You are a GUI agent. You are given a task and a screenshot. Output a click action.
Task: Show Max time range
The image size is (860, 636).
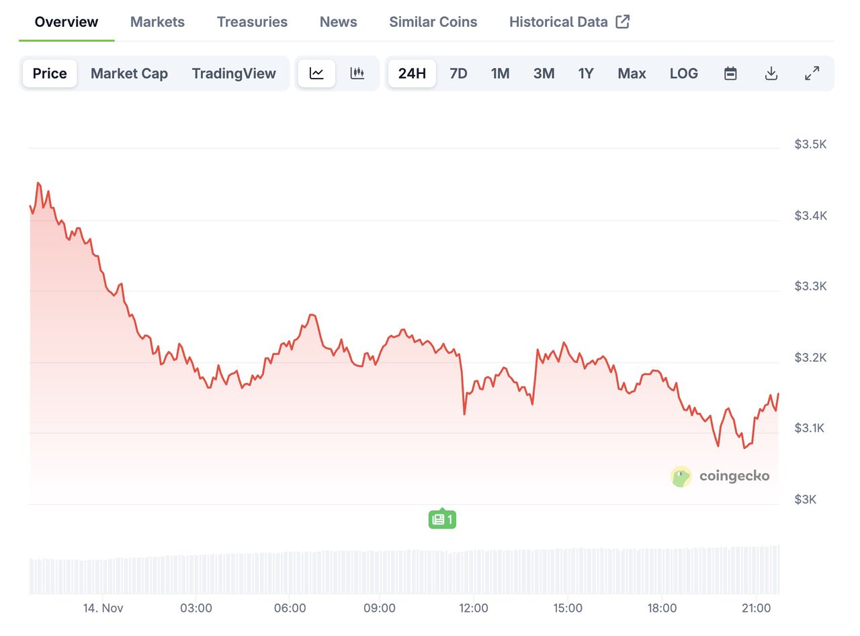coord(632,73)
